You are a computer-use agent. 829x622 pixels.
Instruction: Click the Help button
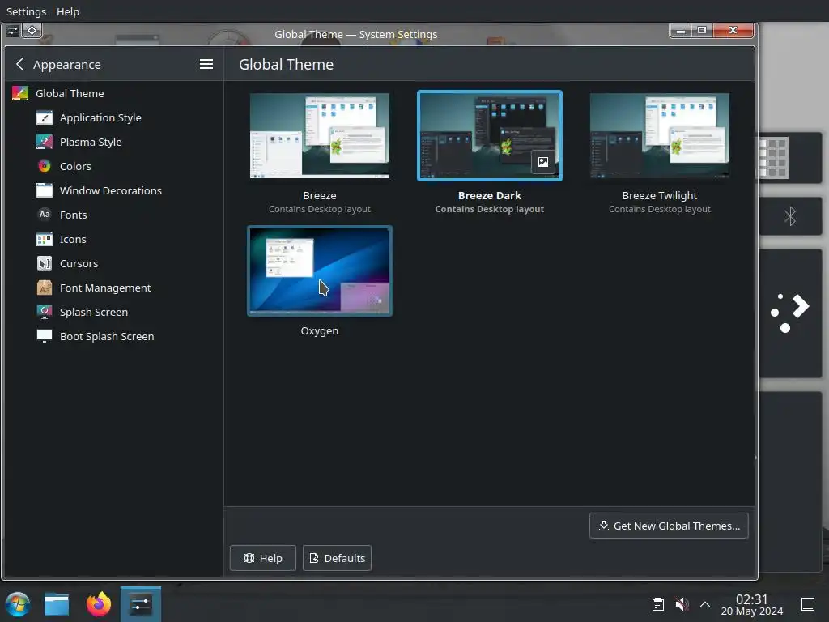coord(263,558)
